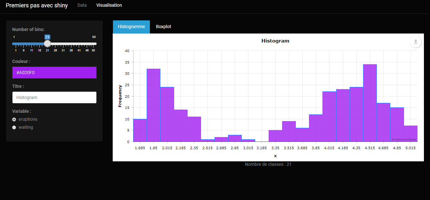Screen dimensions: 430x200
Task: Select the 'waiting' radio button
Action: tap(14, 127)
